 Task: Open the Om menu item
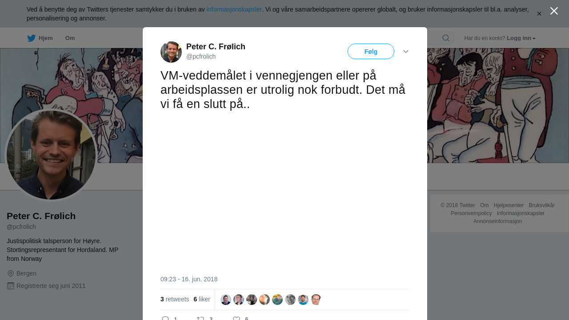[x=70, y=38]
